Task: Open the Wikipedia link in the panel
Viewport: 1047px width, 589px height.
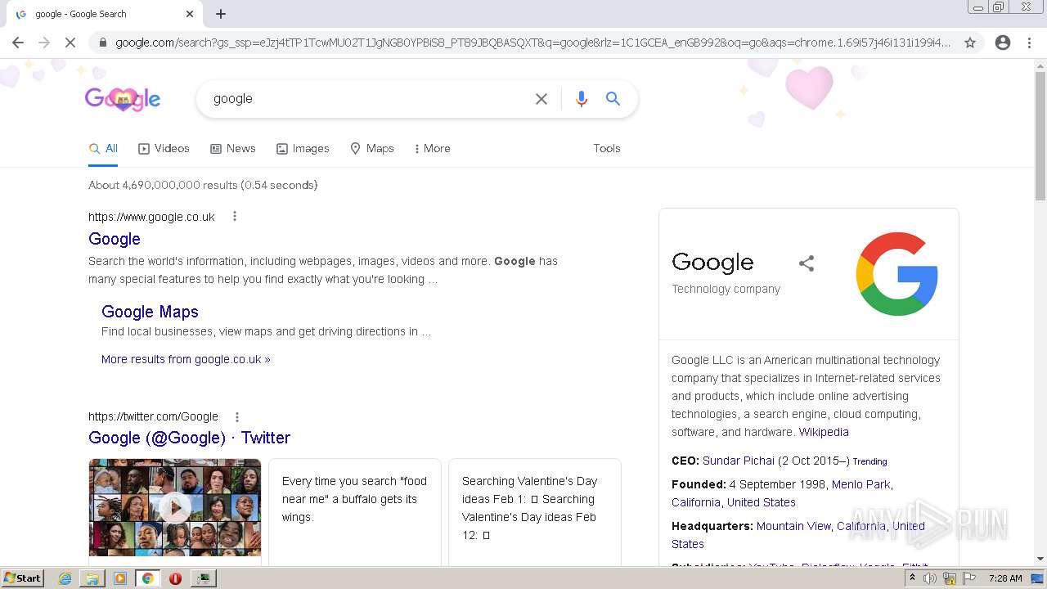Action: pyautogui.click(x=824, y=432)
